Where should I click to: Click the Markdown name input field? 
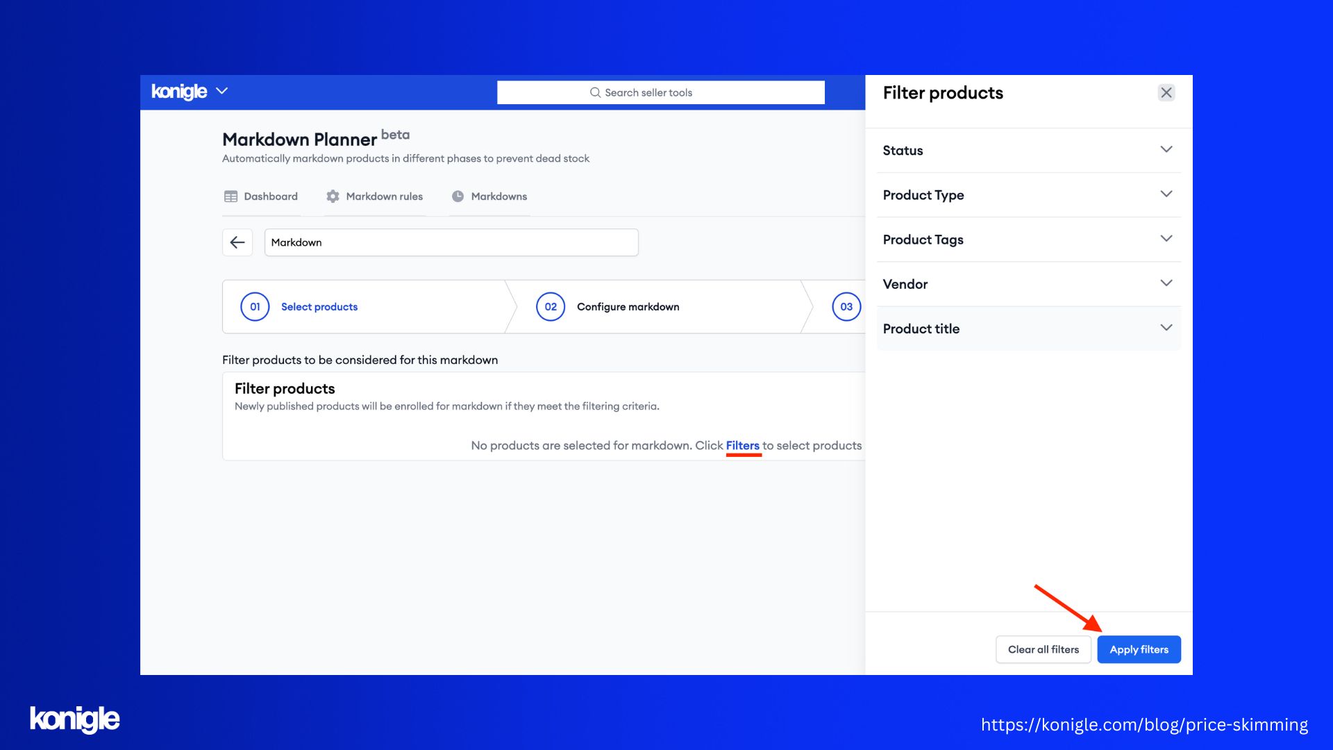[x=451, y=242]
